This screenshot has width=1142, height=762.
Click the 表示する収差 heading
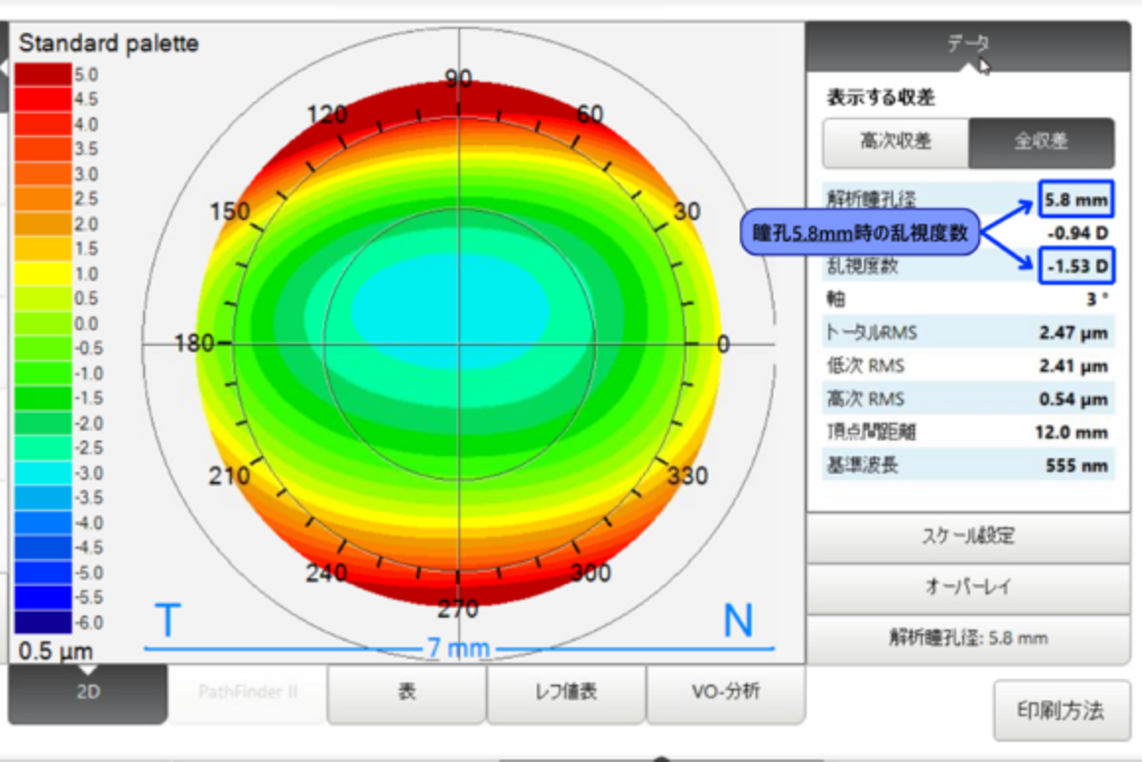click(881, 98)
